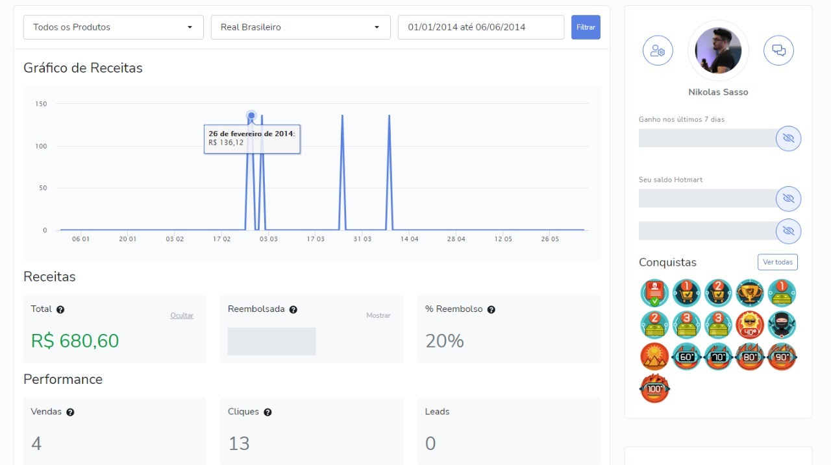
Task: Open the Real Brasileiro currency dropdown
Action: (x=301, y=27)
